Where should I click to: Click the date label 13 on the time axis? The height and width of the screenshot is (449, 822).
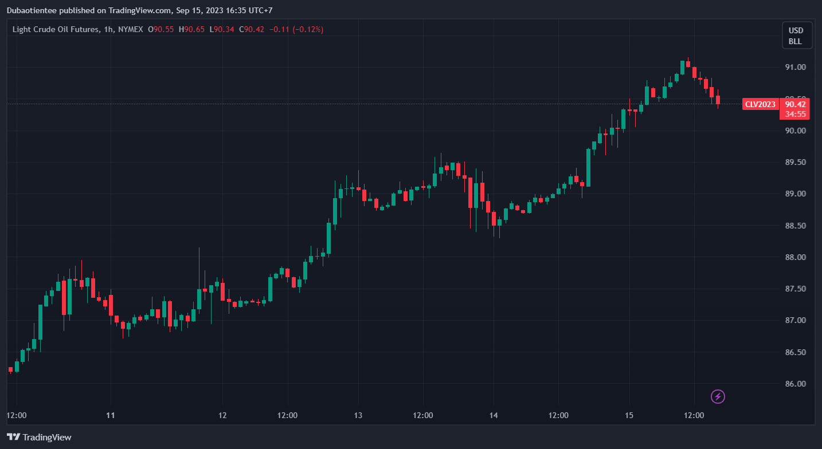tap(358, 415)
